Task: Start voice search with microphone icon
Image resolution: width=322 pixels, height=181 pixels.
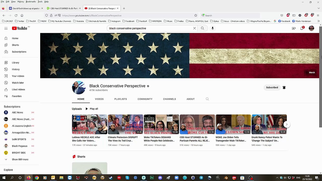Action: (x=213, y=28)
